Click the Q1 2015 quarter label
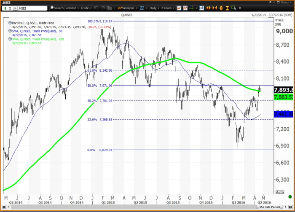 108,203
